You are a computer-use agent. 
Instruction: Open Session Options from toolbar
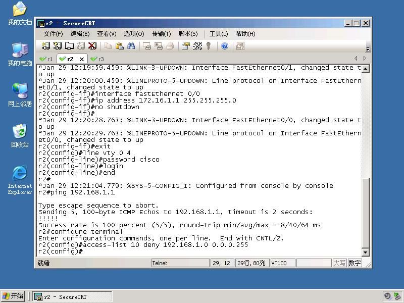185,46
